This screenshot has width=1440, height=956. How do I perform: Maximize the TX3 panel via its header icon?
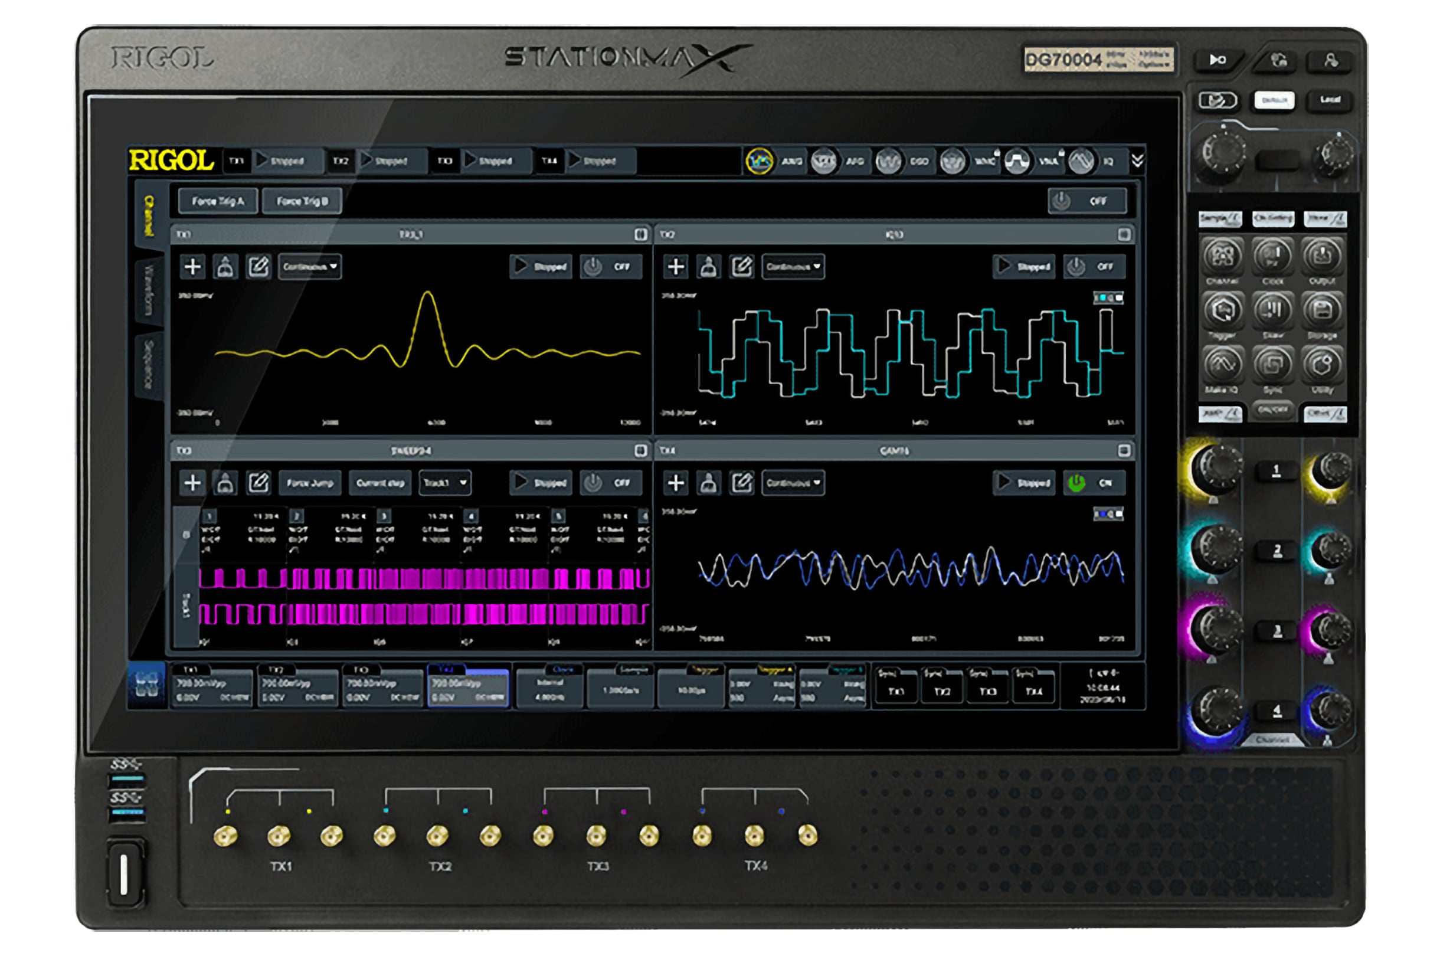(640, 450)
